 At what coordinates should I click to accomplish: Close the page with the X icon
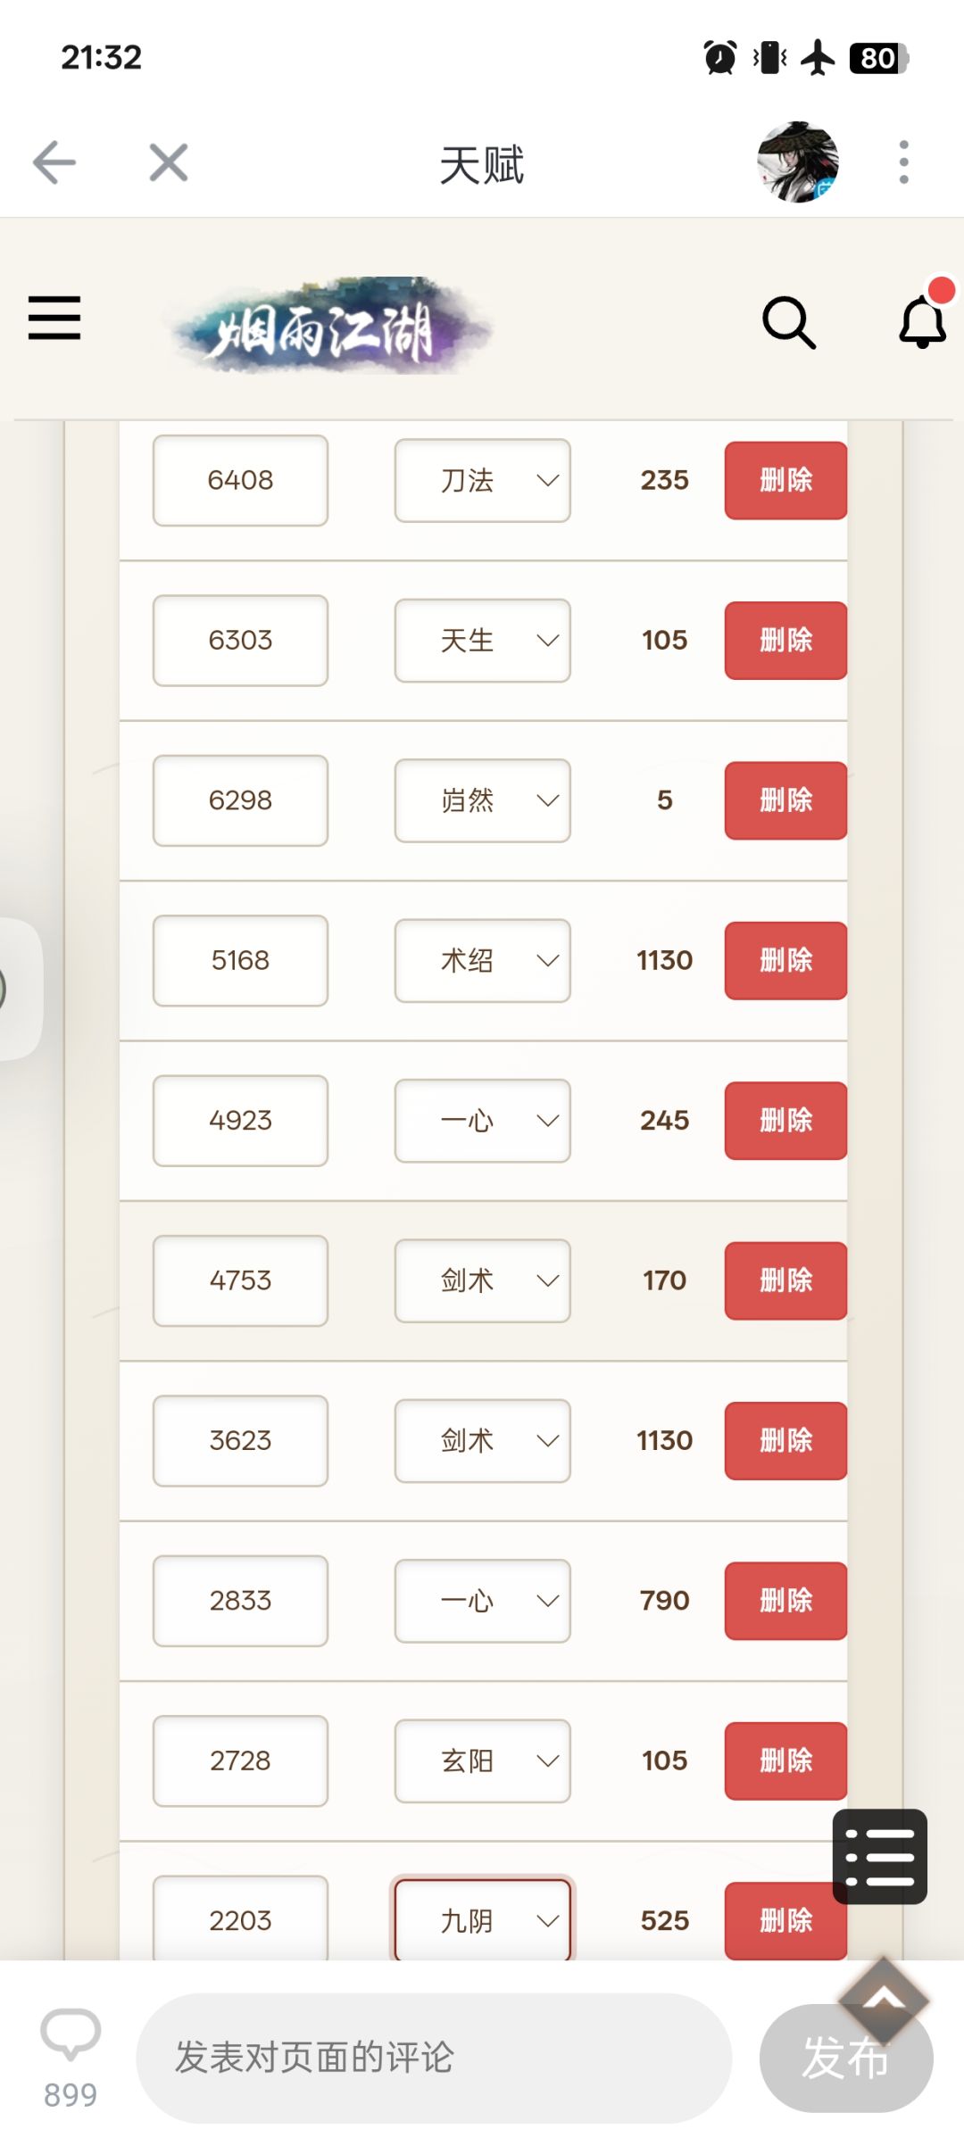pyautogui.click(x=168, y=163)
